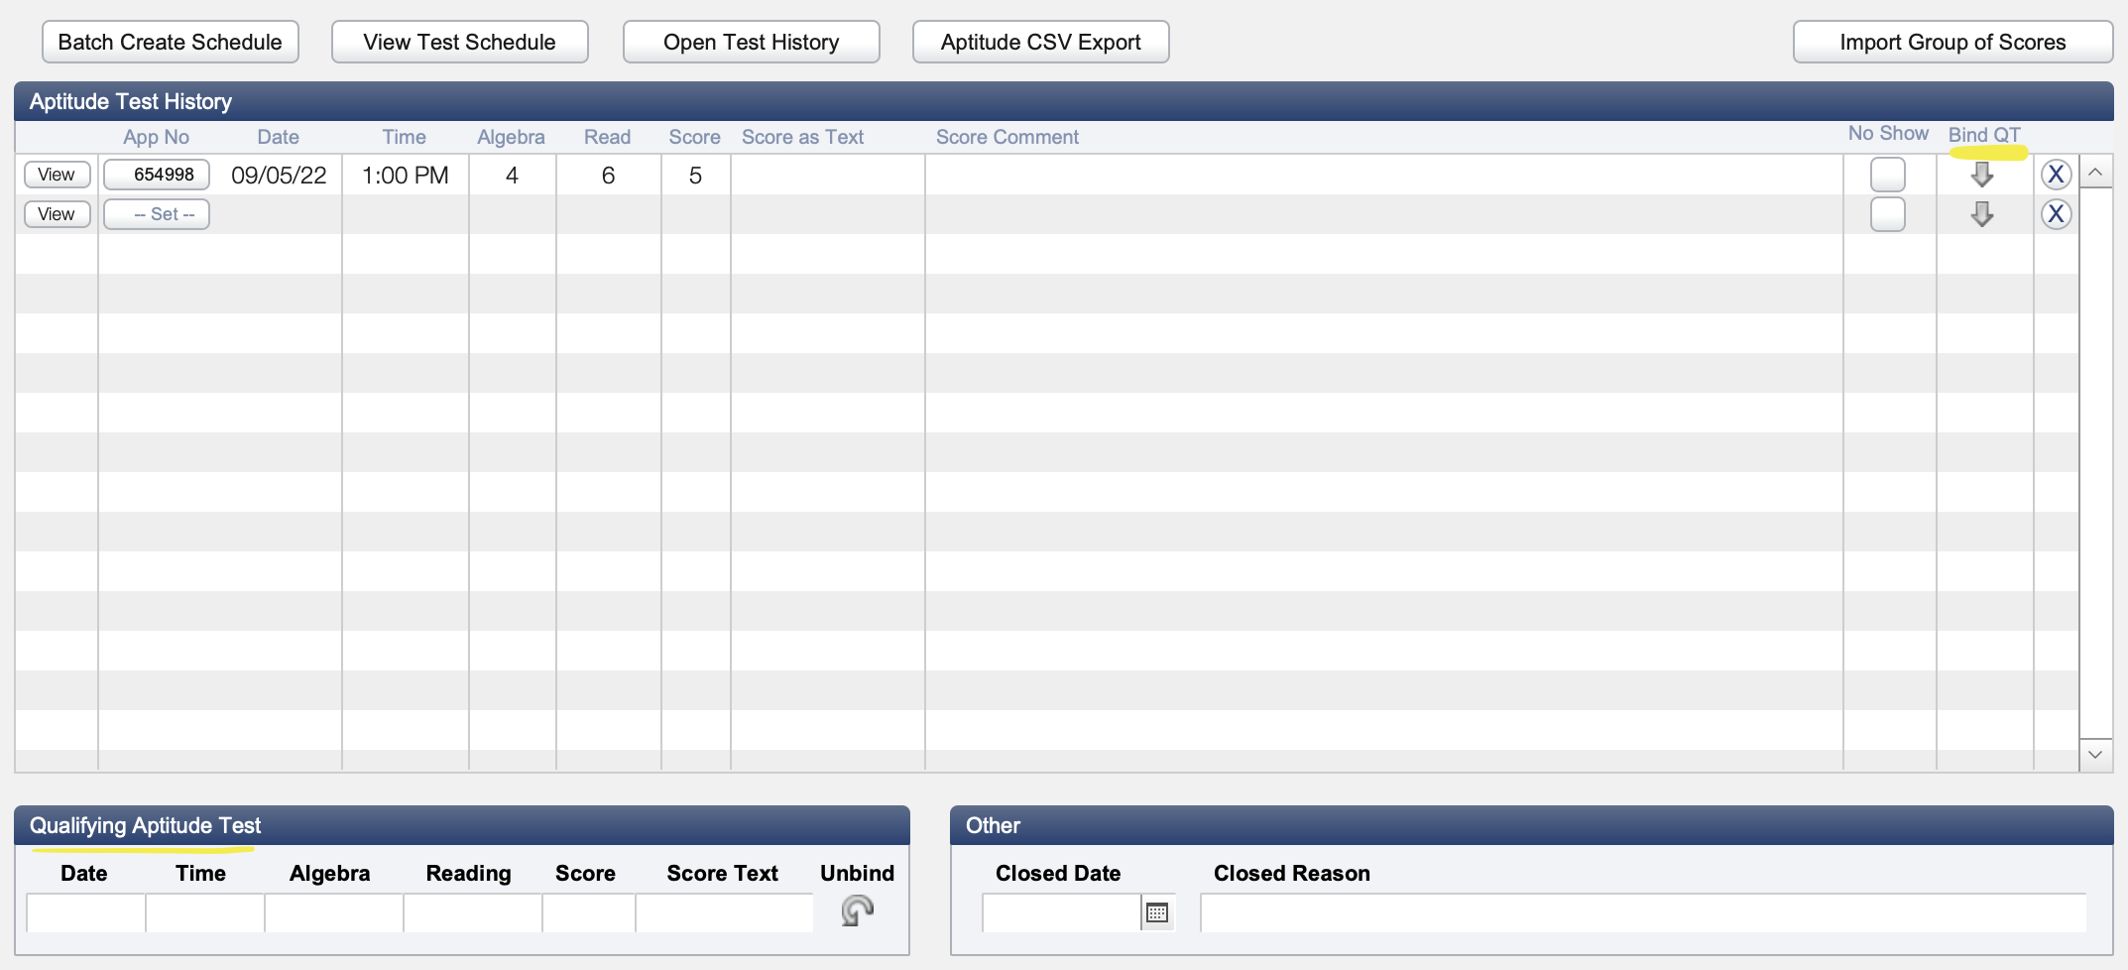Screen dimensions: 2128x970
Task: View the 654998 test record
Action: (x=57, y=175)
